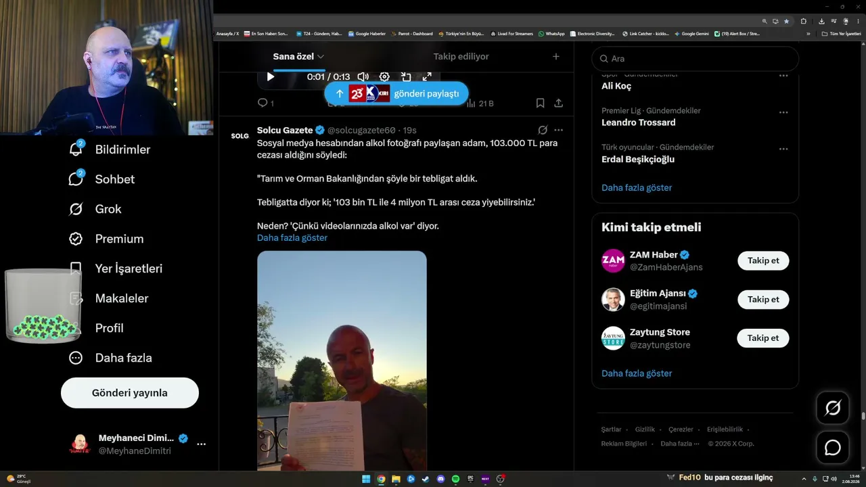The image size is (866, 487).
Task: Open timeline settings plus icon
Action: [556, 56]
